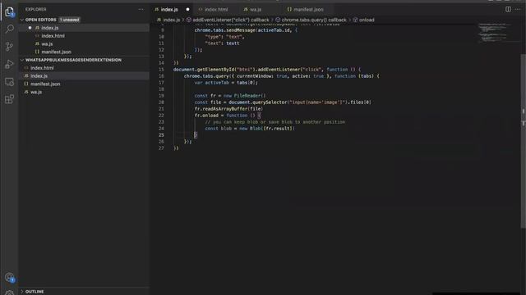Place cursor on 'const blob = new Blob' line

(250, 129)
